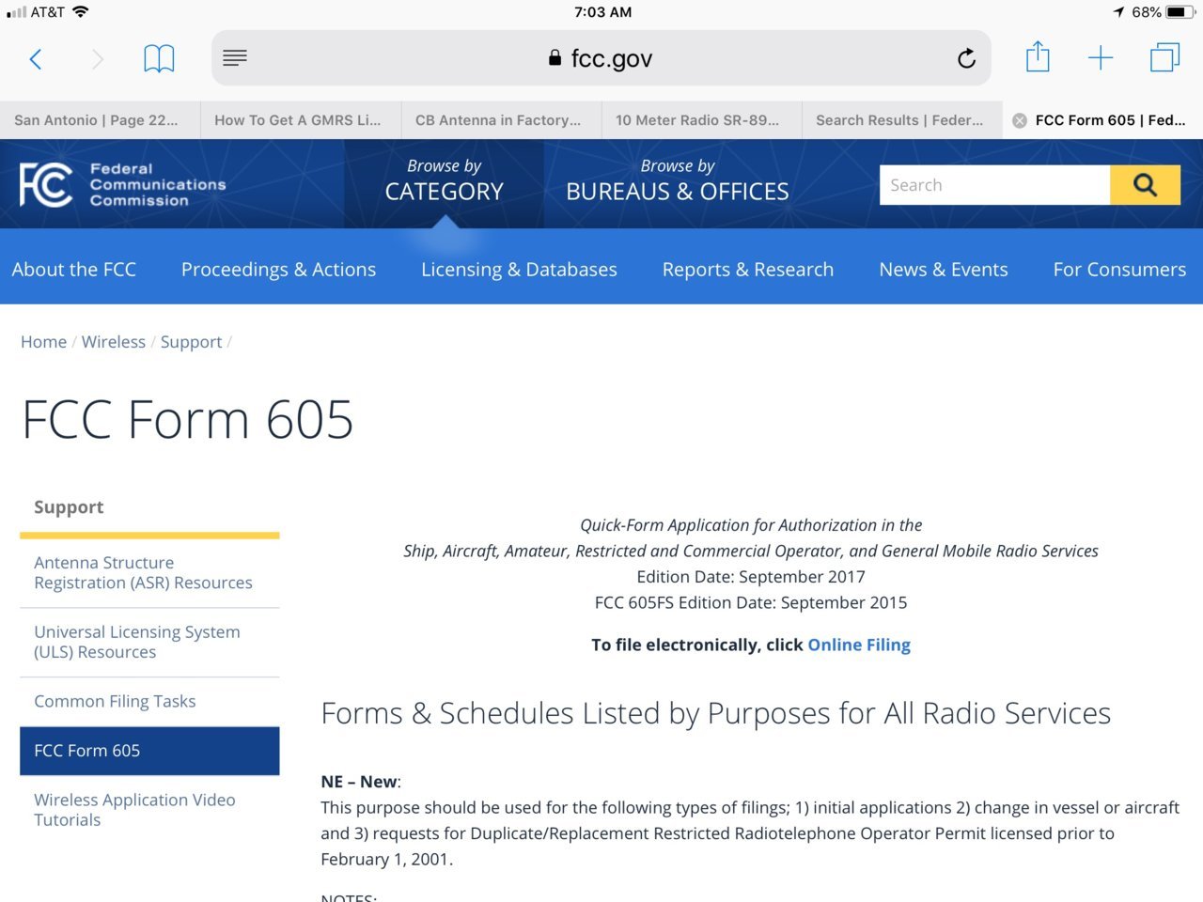The height and width of the screenshot is (902, 1203).
Task: Tap the fcc.gov address bar
Action: [601, 58]
